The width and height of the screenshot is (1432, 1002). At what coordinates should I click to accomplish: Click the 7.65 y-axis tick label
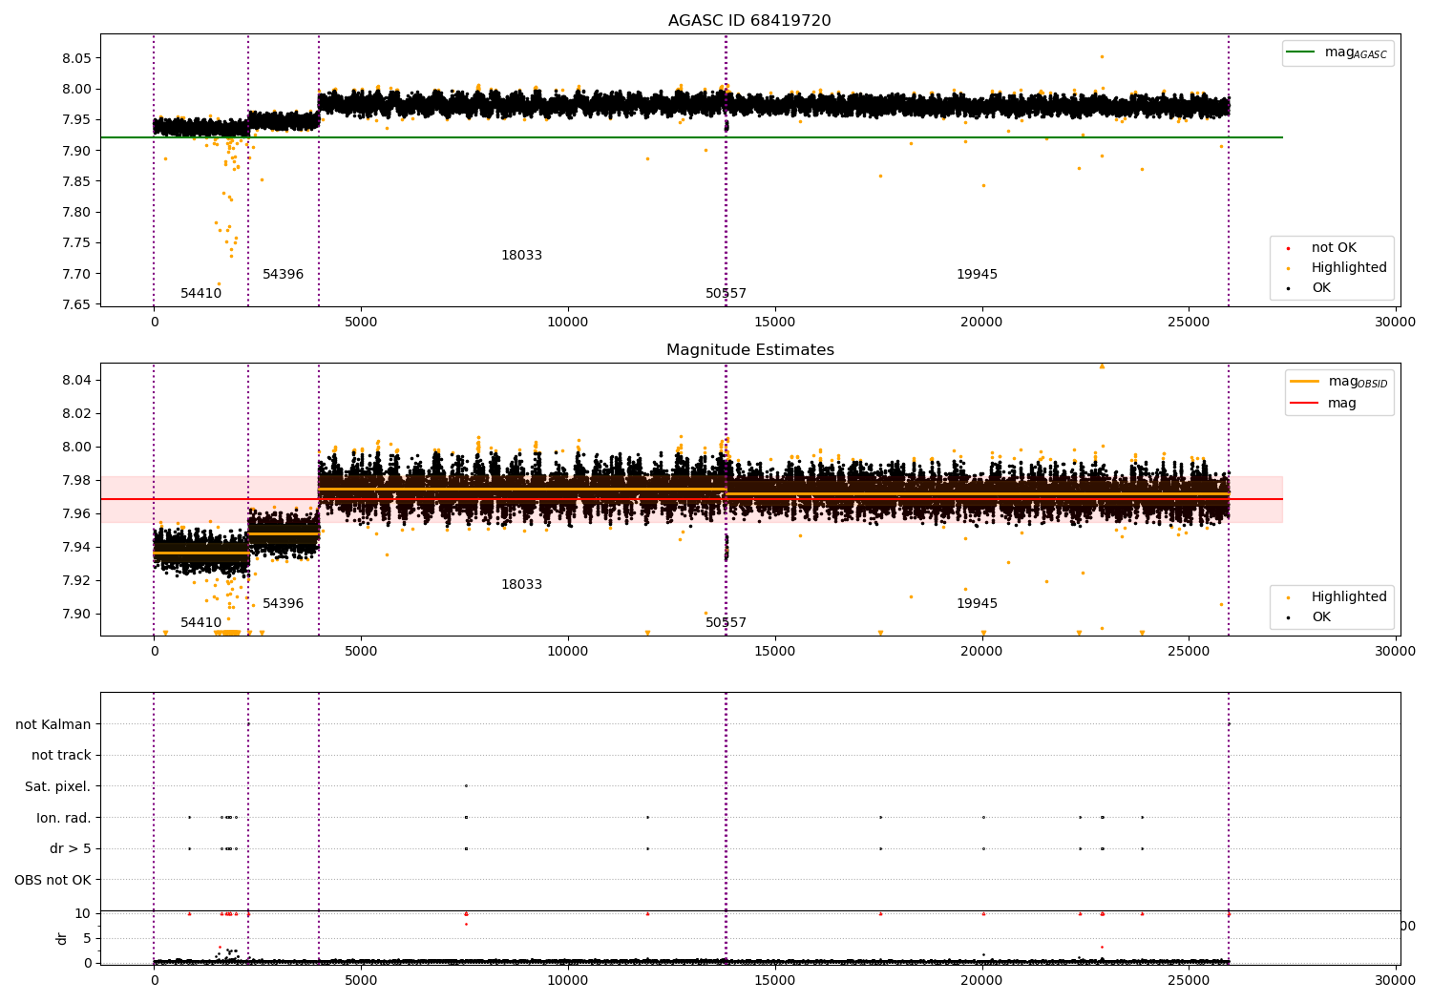(75, 304)
